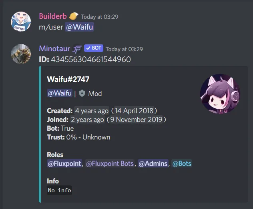Image resolution: width=253 pixels, height=209 pixels.
Task: Click the Fluxpoint logo badge beside Minotaur
Action: (77, 49)
